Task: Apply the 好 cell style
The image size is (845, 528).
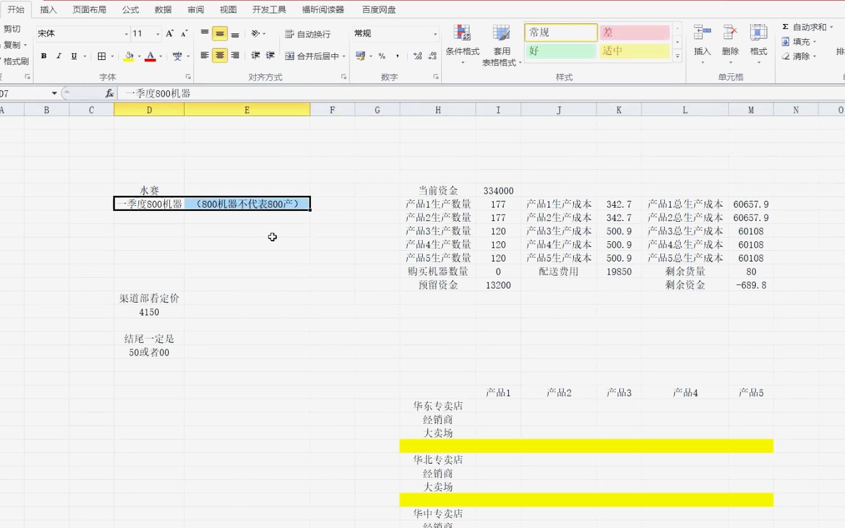Action: pos(561,51)
